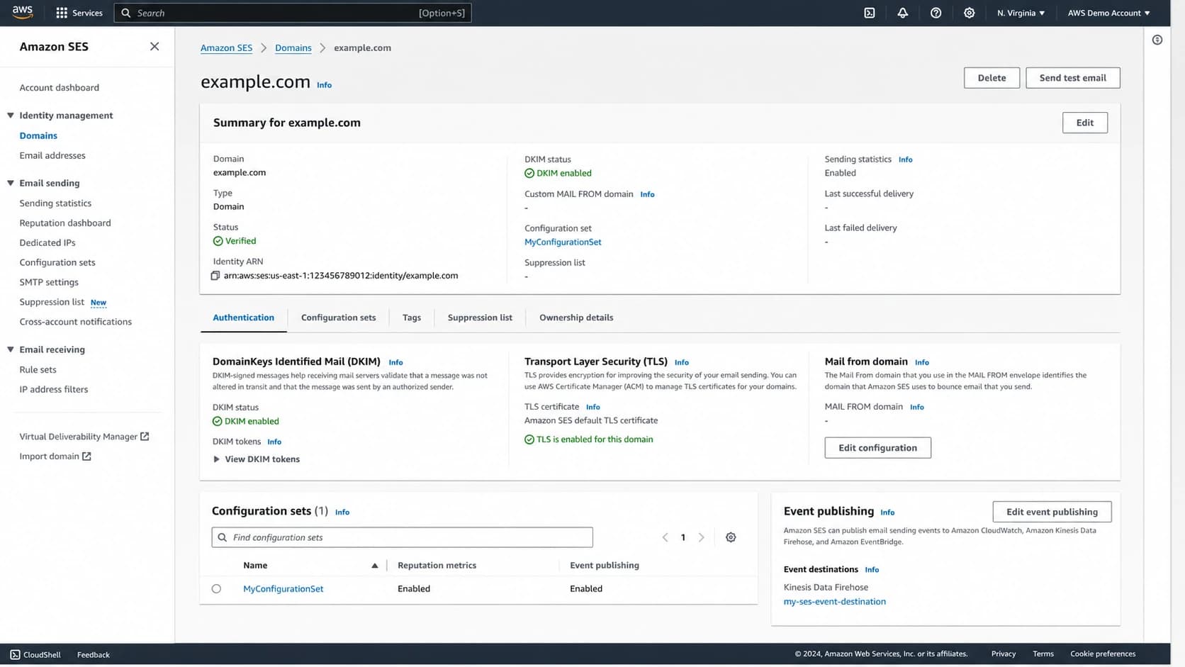Open Account dashboard in the sidebar
This screenshot has height=667, width=1185.
[60, 88]
